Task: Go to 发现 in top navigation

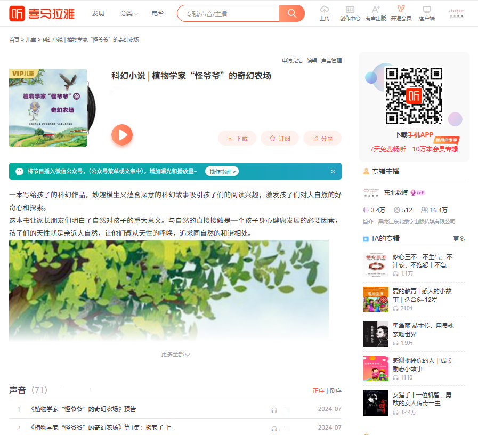Action: 98,14
